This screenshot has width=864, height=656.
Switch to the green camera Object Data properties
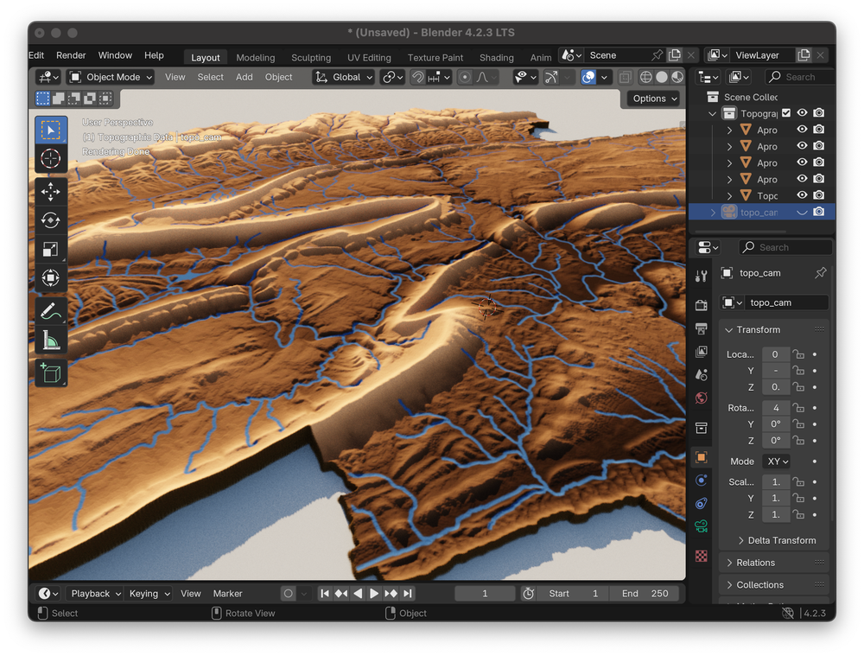(701, 526)
